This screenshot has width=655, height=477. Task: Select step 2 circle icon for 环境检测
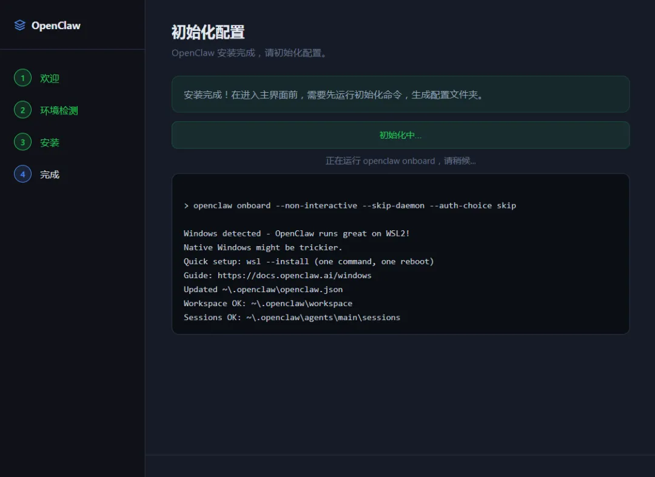22,110
